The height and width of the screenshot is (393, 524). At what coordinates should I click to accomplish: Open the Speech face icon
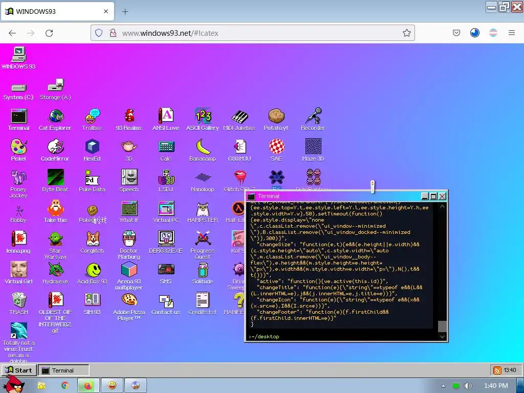(x=129, y=181)
